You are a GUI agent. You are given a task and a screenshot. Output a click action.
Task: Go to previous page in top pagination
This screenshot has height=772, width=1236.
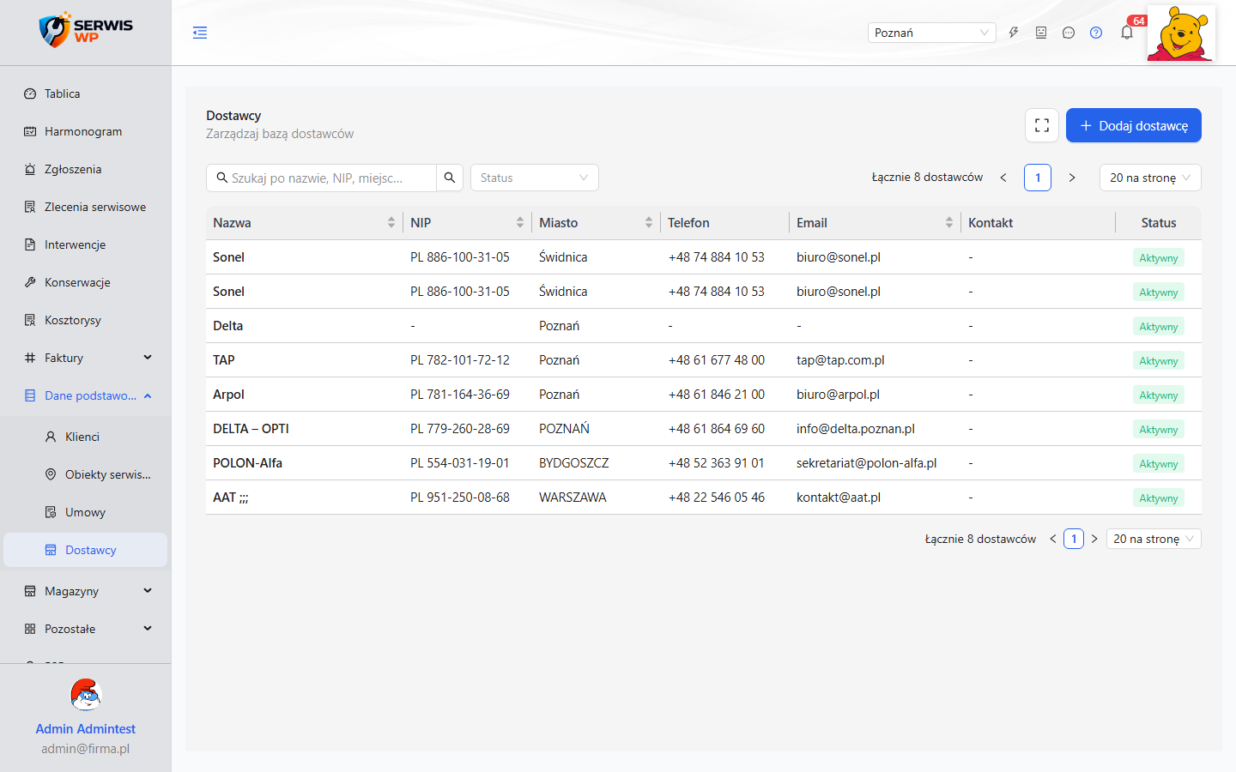coord(1003,178)
